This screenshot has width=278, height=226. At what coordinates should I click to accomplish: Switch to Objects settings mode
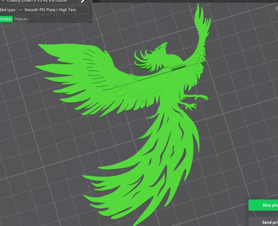click(x=20, y=19)
